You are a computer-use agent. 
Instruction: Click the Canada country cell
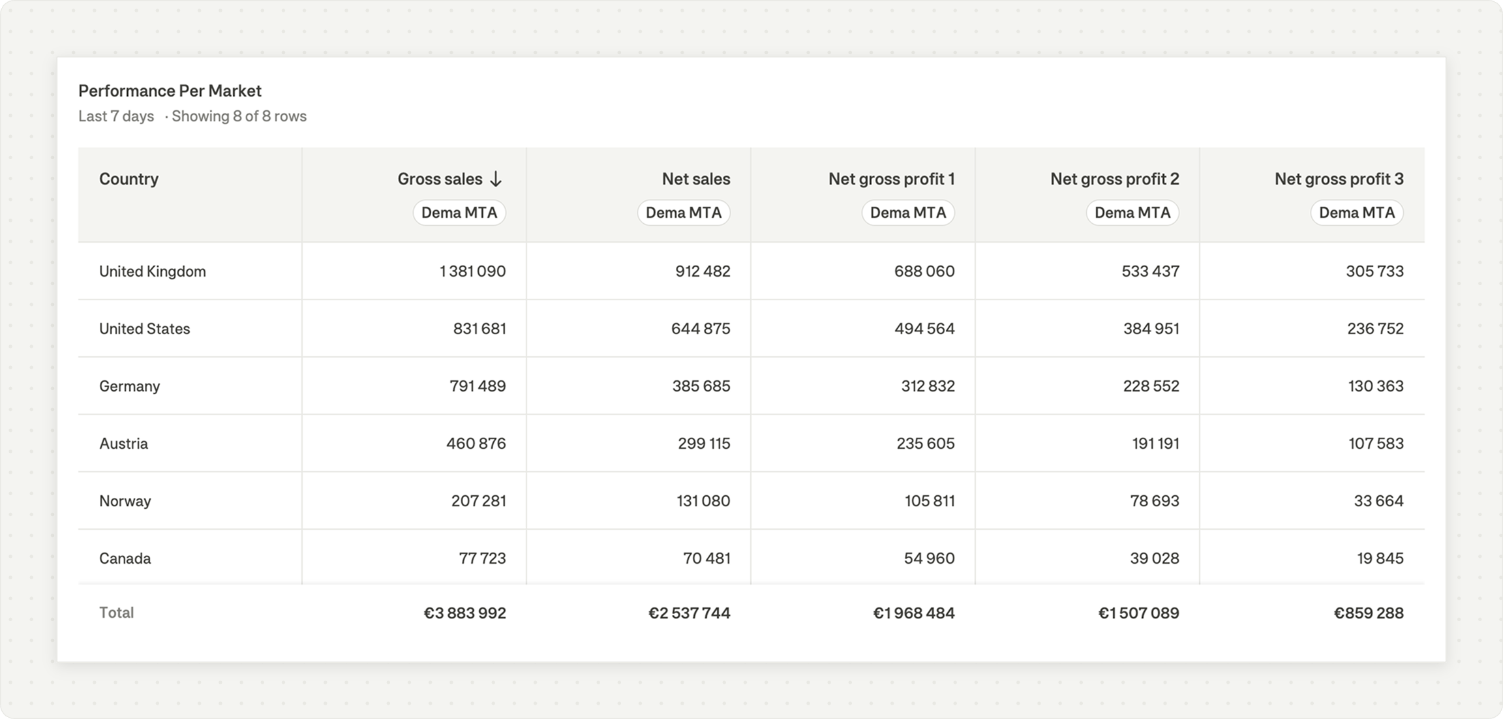125,558
